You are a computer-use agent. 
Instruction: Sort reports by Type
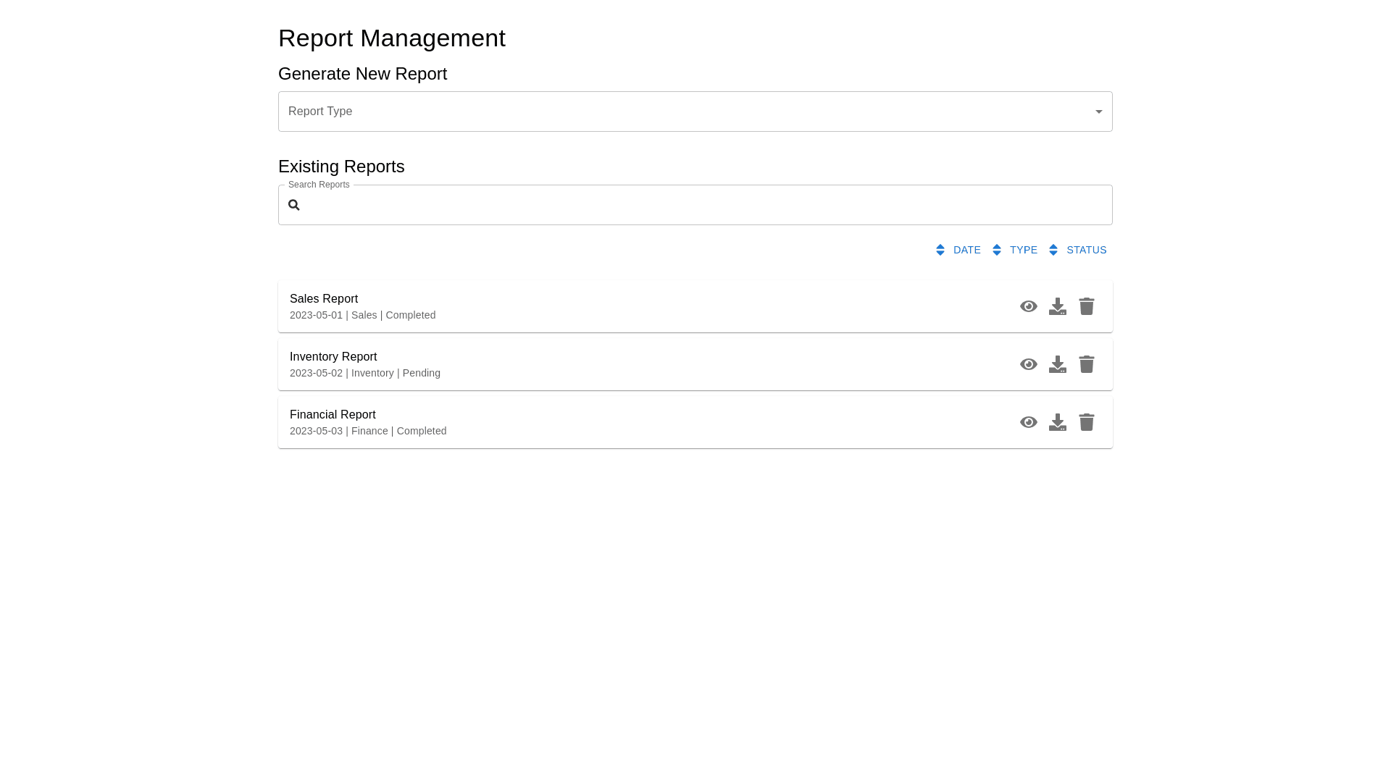click(x=1023, y=250)
